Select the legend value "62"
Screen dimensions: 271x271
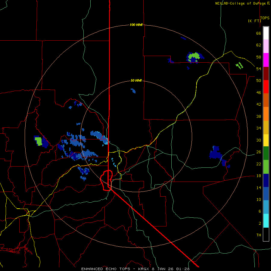click(x=259, y=45)
